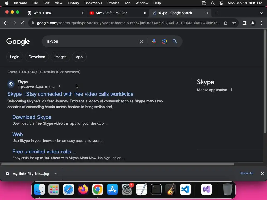The height and width of the screenshot is (200, 267).
Task: Expand the tab search dropdown arrow
Action: [261, 13]
